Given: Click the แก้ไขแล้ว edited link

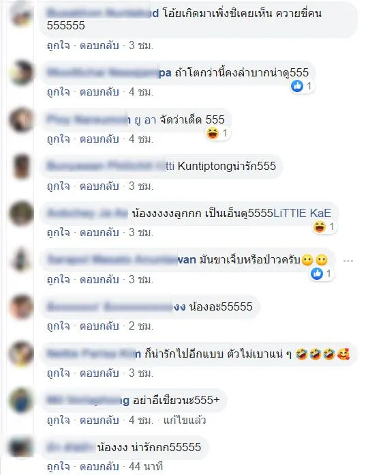Looking at the screenshot, I should 185,420.
